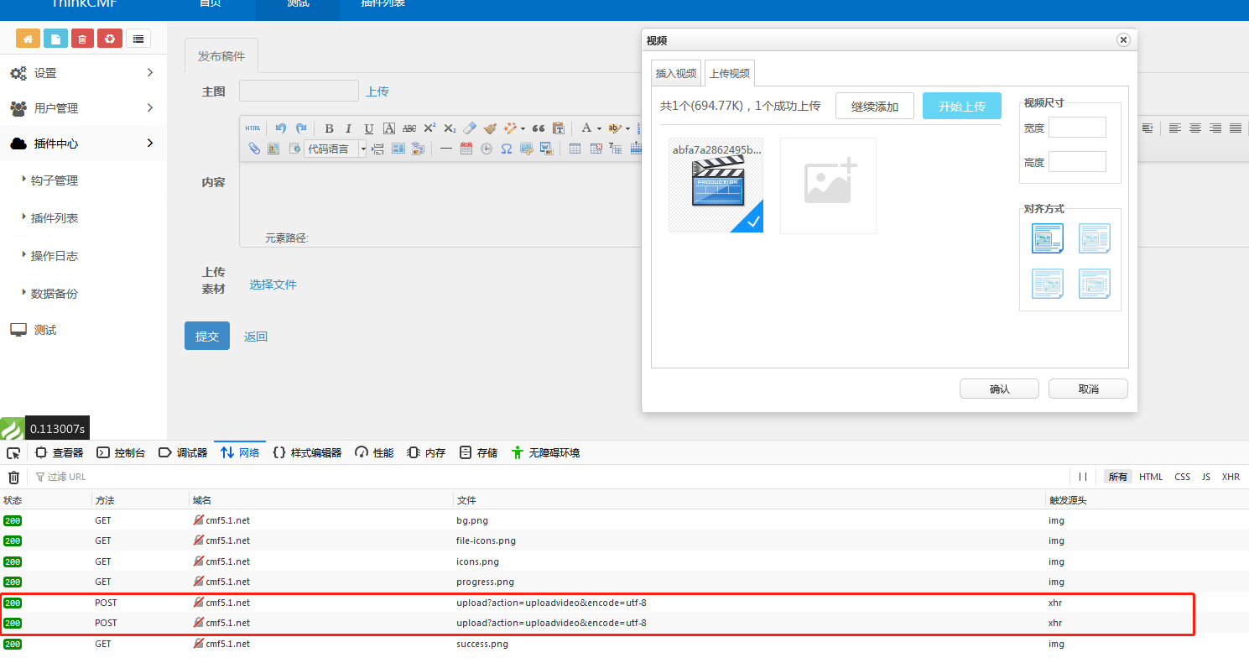Open the font color dropdown arrow
Viewport: 1249px width, 658px height.
click(598, 128)
